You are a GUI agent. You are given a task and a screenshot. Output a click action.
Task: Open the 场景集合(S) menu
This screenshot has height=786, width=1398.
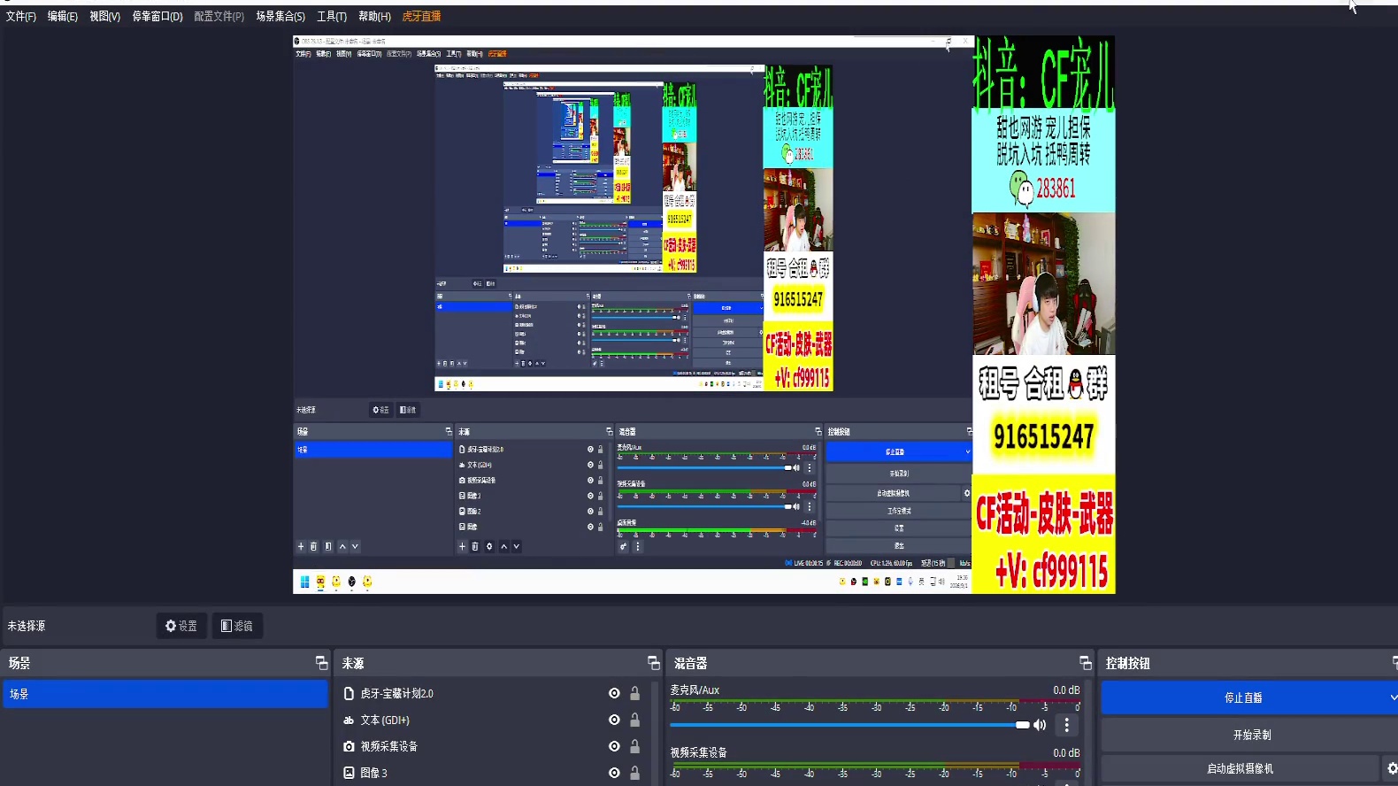tap(280, 17)
